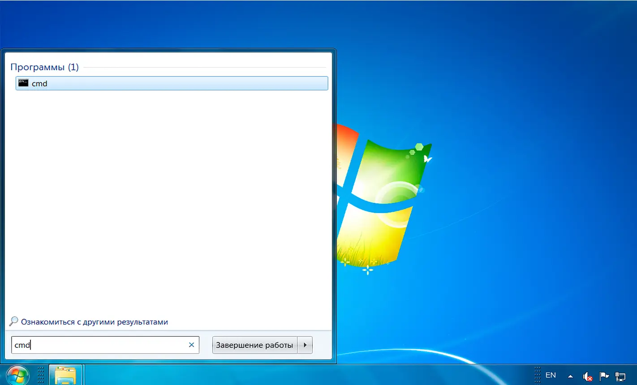Expand the shutdown options arrow

click(305, 345)
